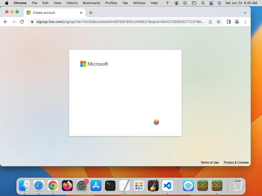262x196 pixels.
Task: Open Chrome's side panel
Action: click(228, 22)
